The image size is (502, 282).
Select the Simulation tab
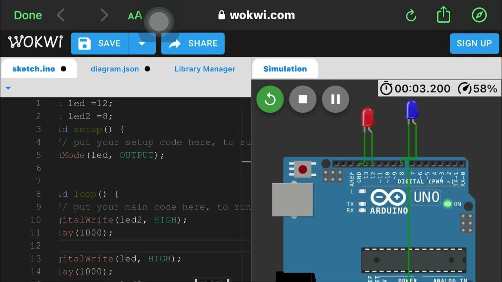[285, 69]
